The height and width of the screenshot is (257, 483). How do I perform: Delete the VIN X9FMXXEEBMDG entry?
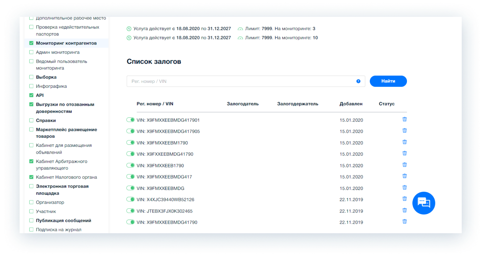pos(405,187)
